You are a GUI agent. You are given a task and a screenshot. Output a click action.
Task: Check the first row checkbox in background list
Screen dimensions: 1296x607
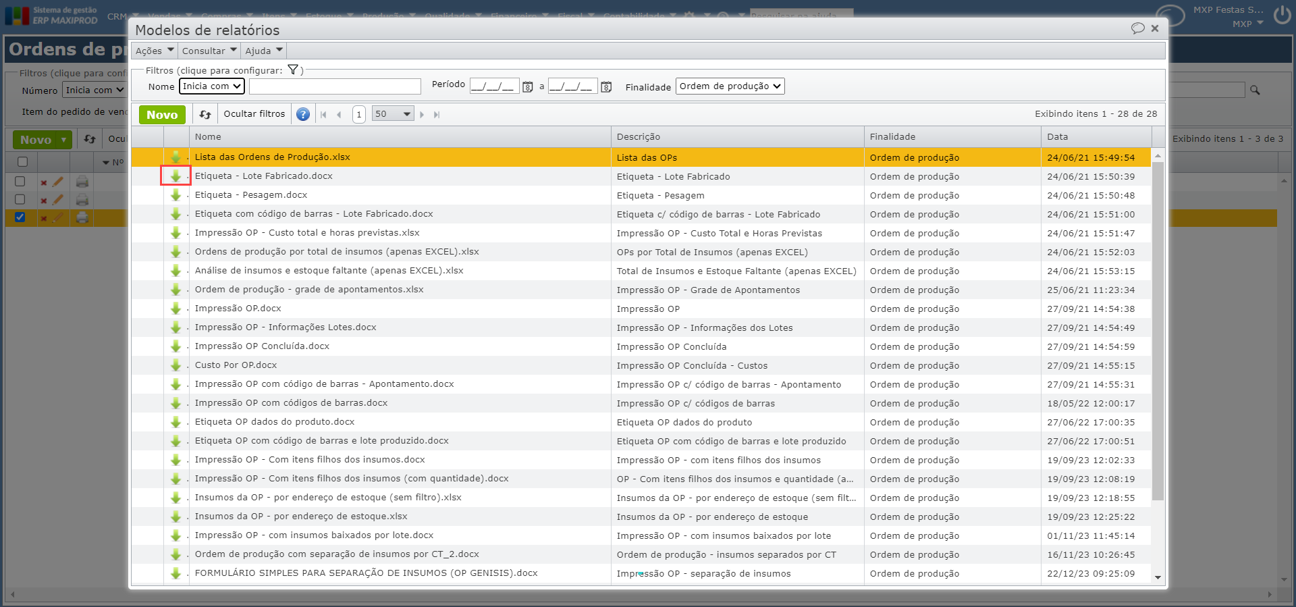pos(20,182)
